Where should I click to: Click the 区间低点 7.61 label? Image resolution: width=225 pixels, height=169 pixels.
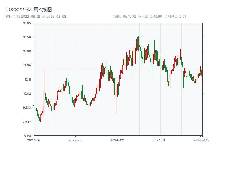pyautogui.click(x=175, y=17)
